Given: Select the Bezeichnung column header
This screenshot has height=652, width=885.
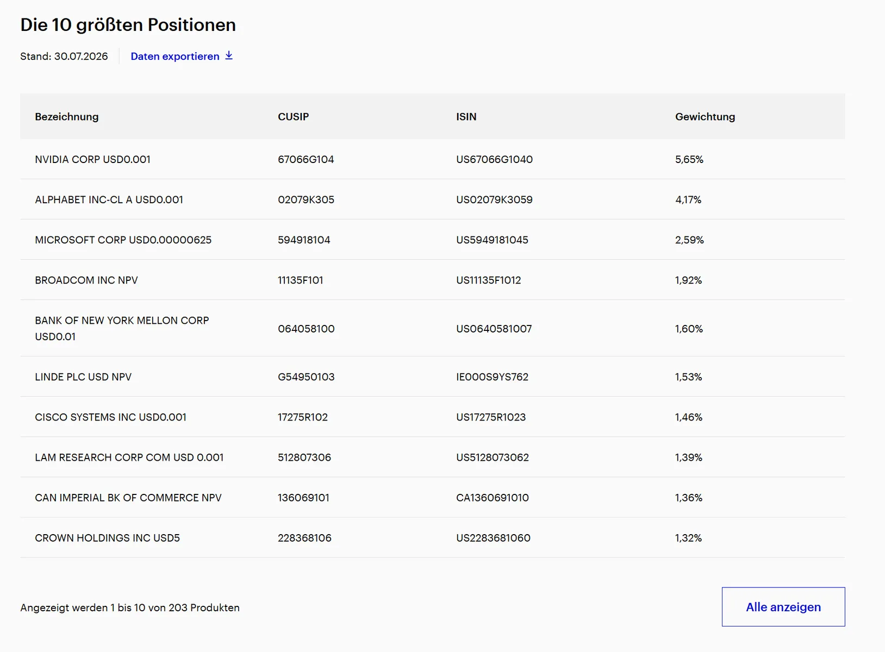Looking at the screenshot, I should click(67, 117).
